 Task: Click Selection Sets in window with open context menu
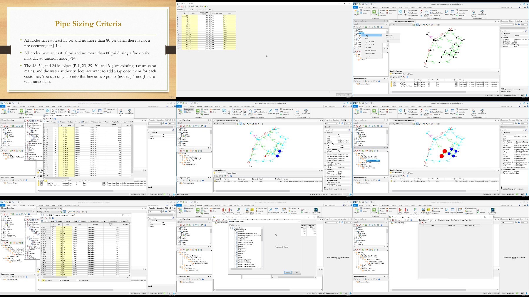[x=462, y=11]
